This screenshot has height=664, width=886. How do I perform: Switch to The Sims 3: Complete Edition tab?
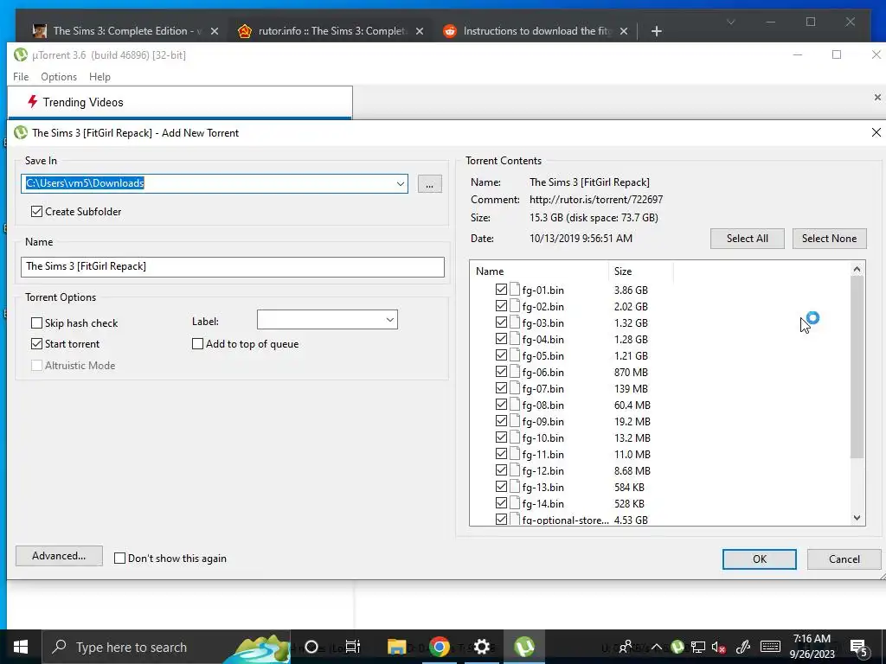[x=125, y=31]
